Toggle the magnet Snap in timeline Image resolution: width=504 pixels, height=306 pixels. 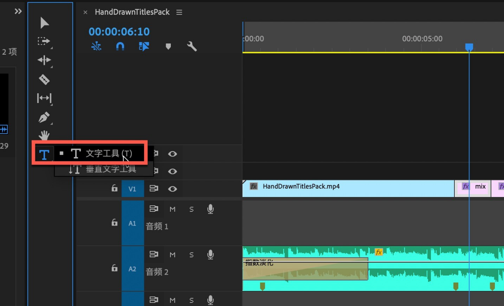pos(120,47)
